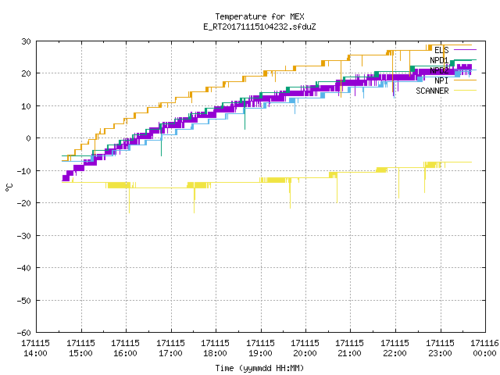Click the filename 'E_RT20171115104232.sfduZ' subtitle
Screen dimensions: 500x375
pyautogui.click(x=259, y=27)
